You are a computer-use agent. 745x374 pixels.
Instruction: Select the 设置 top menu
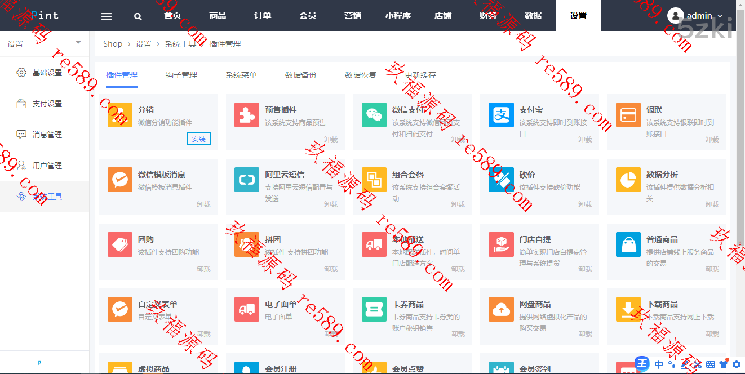click(x=578, y=15)
